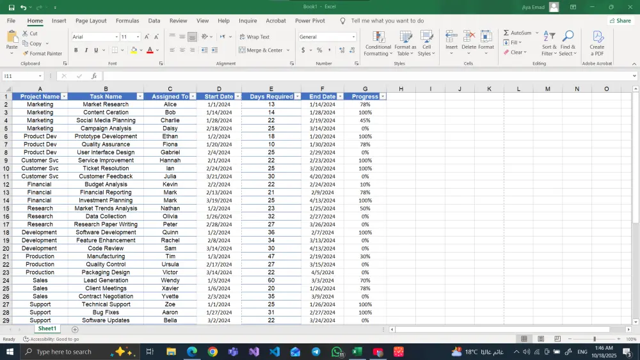The height and width of the screenshot is (360, 640).
Task: Toggle bottom vertical alignment
Action: (192, 36)
